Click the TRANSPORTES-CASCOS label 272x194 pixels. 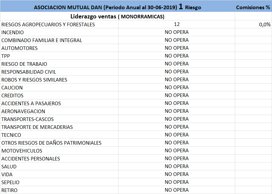pos(27,119)
